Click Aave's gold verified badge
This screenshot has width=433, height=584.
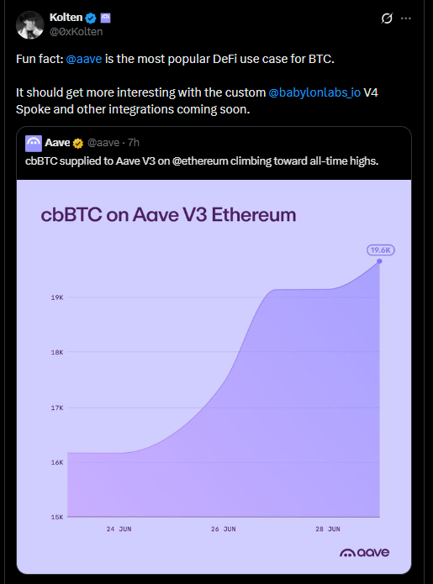pyautogui.click(x=78, y=143)
